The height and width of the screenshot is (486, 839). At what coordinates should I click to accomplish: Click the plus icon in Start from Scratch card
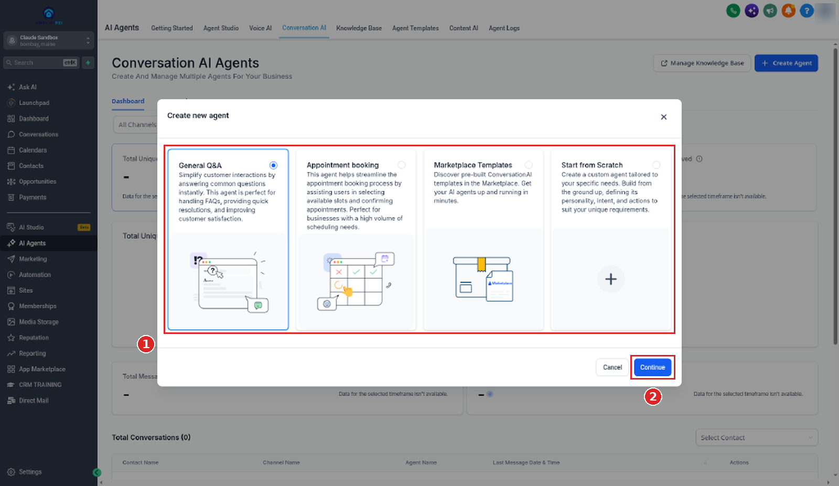tap(610, 279)
